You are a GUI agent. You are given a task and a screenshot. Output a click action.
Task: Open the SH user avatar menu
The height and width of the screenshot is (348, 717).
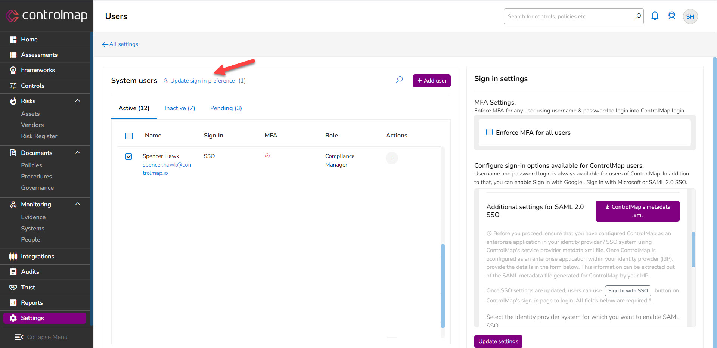[690, 16]
